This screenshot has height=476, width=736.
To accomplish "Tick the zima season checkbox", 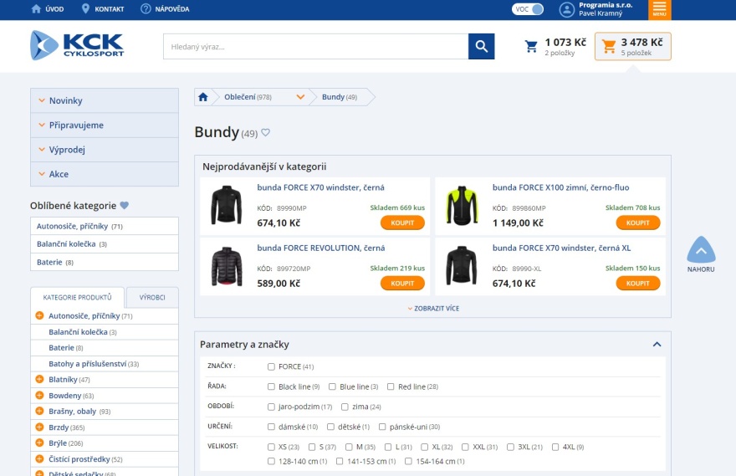I will pyautogui.click(x=345, y=407).
